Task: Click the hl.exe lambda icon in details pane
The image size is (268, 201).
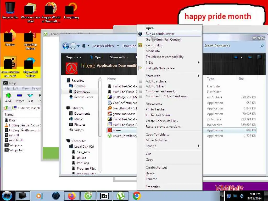Action: (x=71, y=68)
